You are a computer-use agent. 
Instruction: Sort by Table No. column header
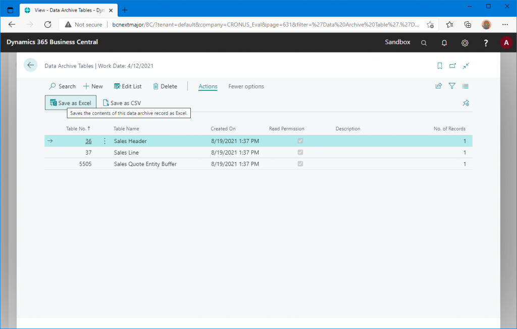[78, 129]
